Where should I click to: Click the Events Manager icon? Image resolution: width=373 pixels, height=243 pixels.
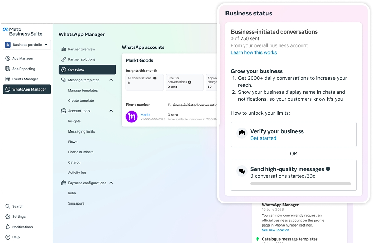tap(8, 79)
